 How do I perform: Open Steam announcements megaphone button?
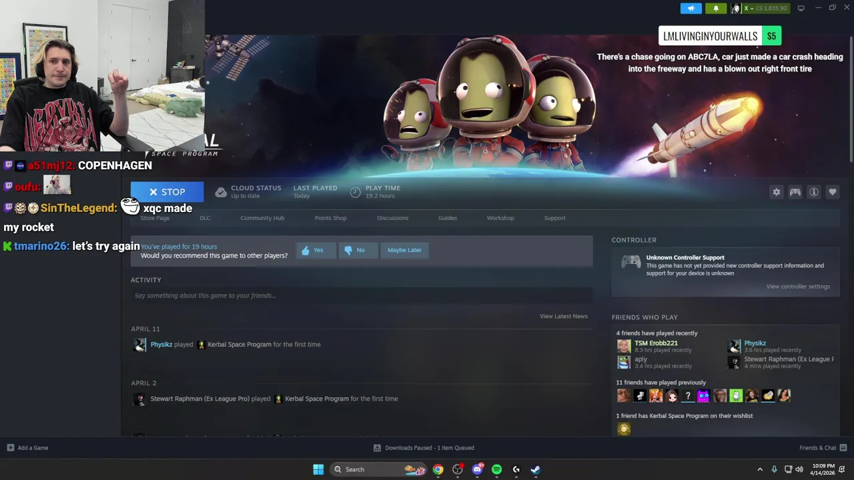[691, 8]
